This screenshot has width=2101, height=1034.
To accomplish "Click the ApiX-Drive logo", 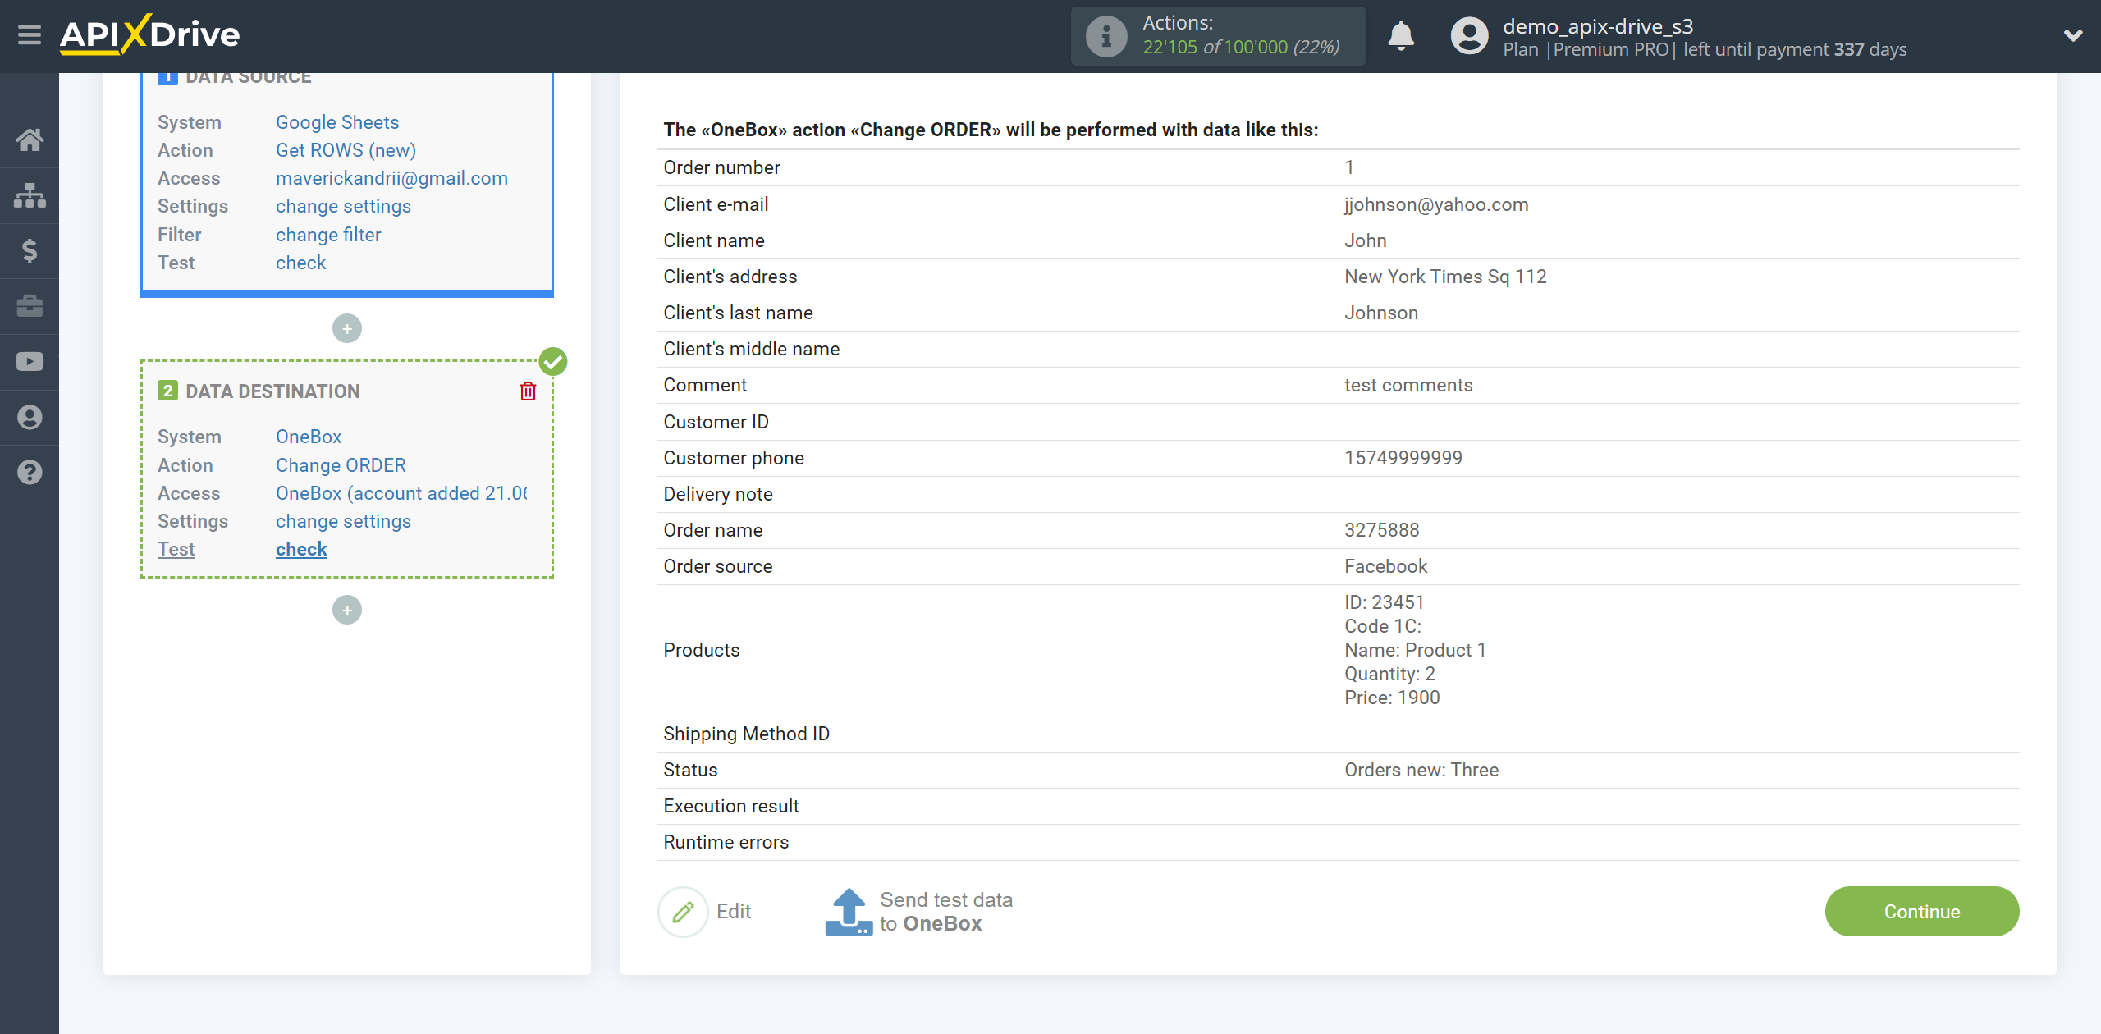I will [149, 35].
